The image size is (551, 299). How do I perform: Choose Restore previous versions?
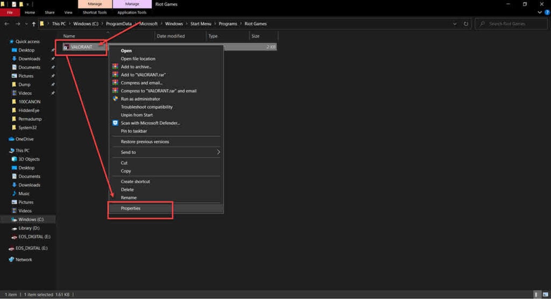point(145,141)
